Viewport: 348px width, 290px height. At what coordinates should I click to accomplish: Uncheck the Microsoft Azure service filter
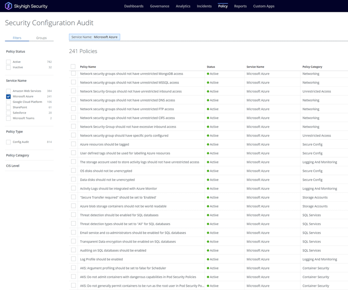coord(8,97)
